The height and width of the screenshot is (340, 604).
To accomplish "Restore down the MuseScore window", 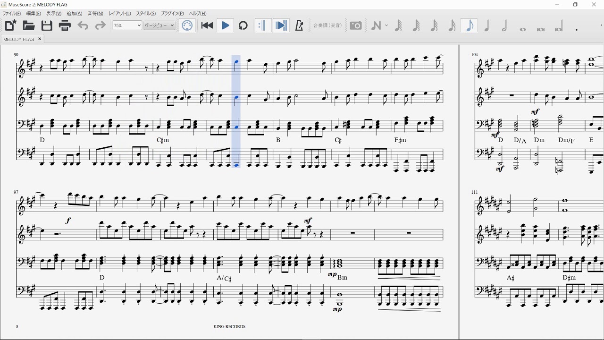I will pos(575,5).
